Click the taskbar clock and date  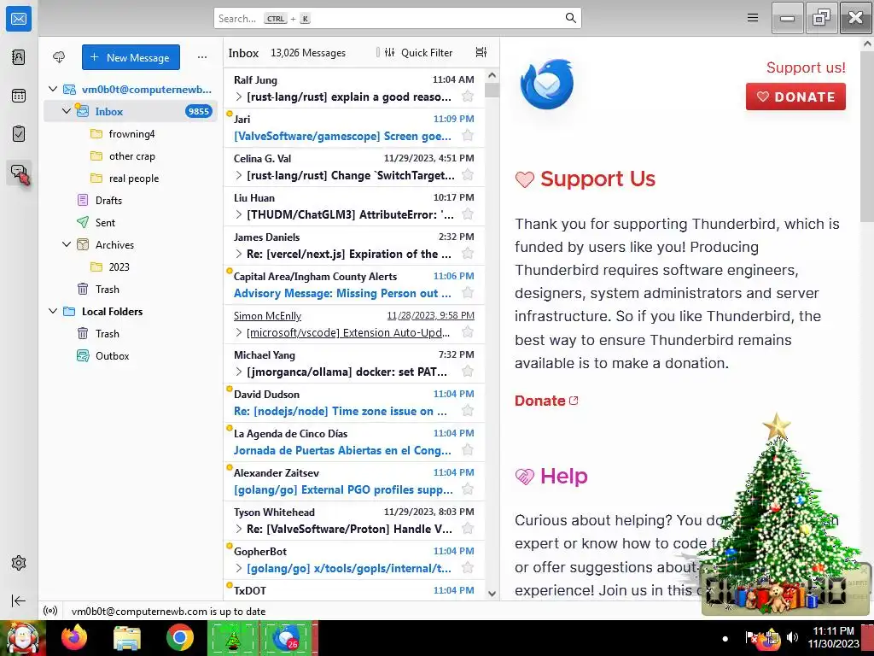coord(833,637)
